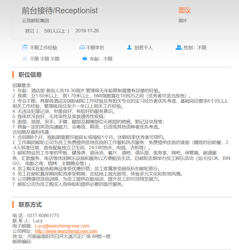Click the 其它 company type label

click(29, 31)
